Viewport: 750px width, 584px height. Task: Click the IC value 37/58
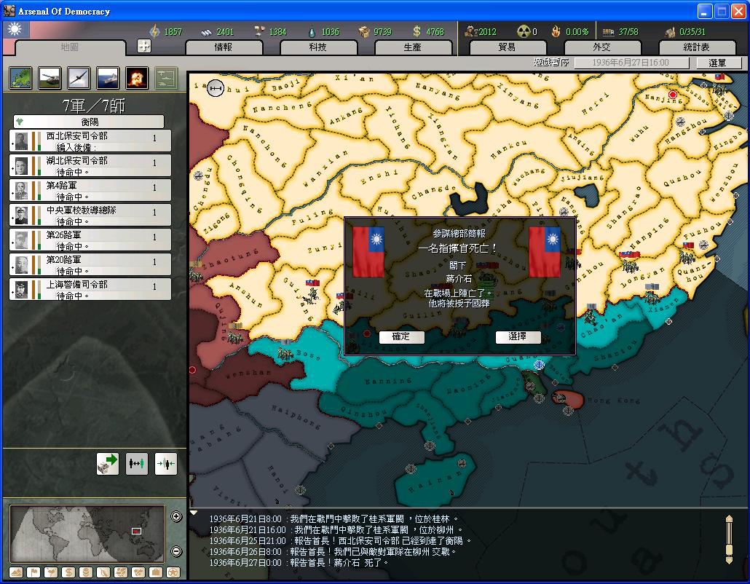click(628, 31)
